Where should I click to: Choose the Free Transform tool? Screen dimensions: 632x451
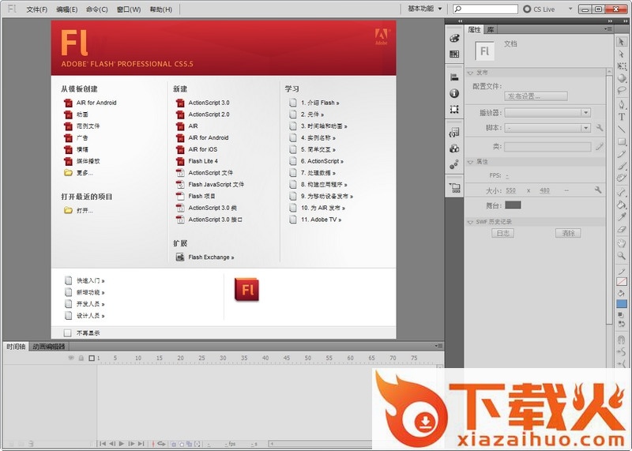[x=622, y=66]
